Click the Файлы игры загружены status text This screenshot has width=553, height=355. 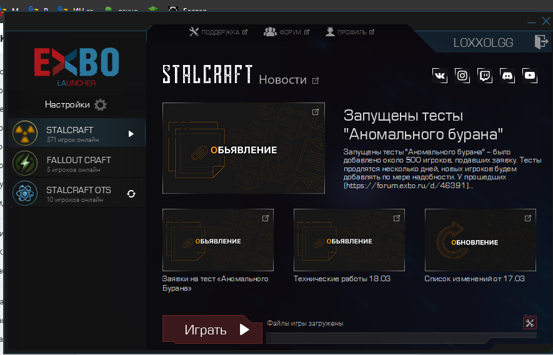(305, 323)
